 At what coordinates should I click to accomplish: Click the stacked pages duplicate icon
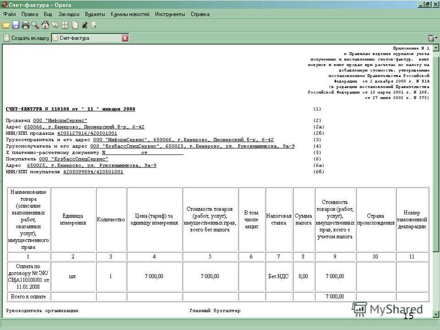tap(75, 25)
